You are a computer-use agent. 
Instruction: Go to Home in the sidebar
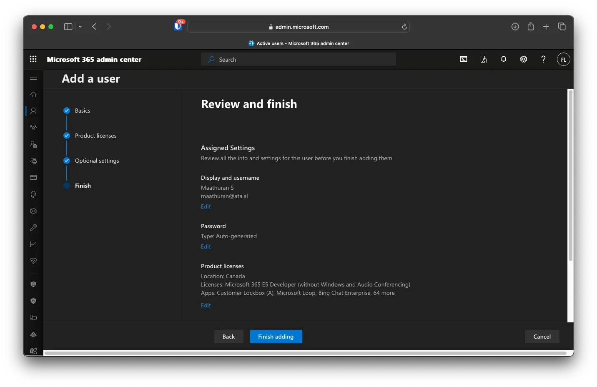[x=33, y=94]
